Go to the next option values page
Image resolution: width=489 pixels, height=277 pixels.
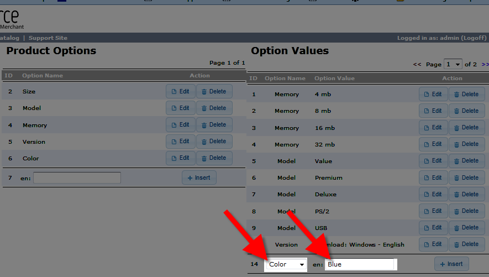point(485,64)
